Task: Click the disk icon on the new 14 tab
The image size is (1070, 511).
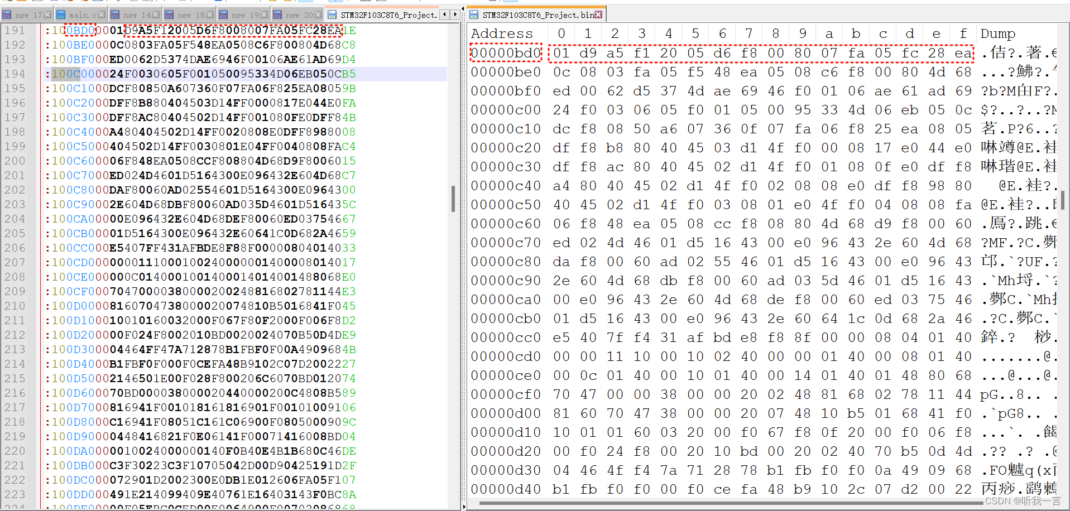Action: pos(116,15)
